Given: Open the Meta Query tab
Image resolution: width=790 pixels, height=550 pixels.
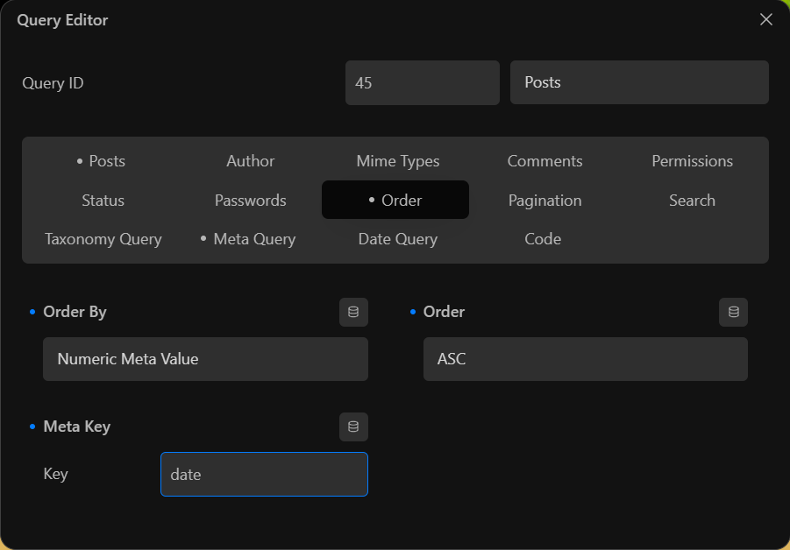Looking at the screenshot, I should [248, 239].
